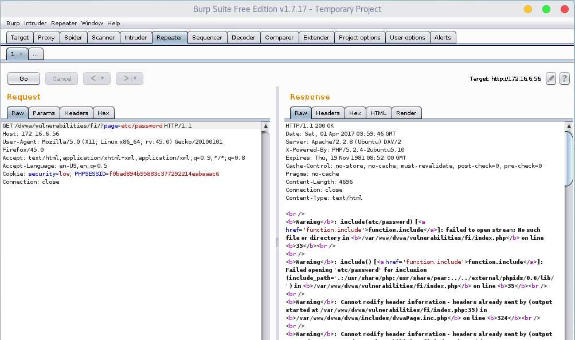The image size is (575, 340).
Task: Click 'Server: Apache/2.2.8' response header
Action: (x=343, y=141)
